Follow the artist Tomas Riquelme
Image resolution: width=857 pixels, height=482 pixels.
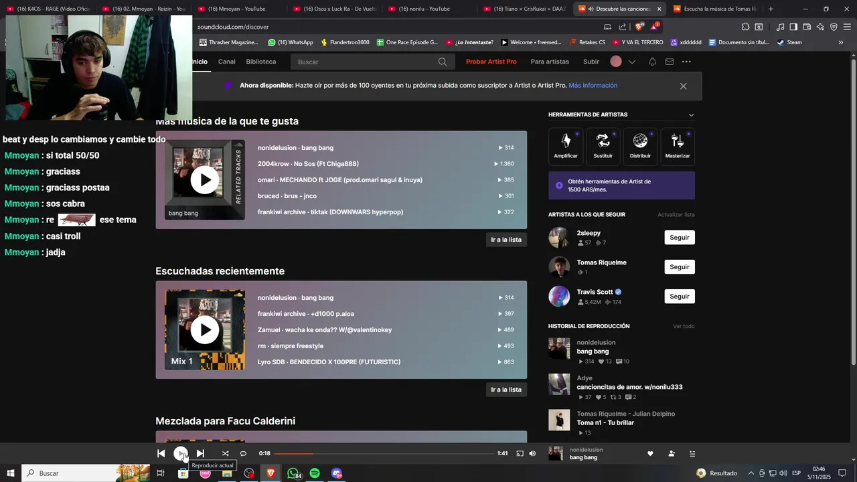(x=680, y=267)
